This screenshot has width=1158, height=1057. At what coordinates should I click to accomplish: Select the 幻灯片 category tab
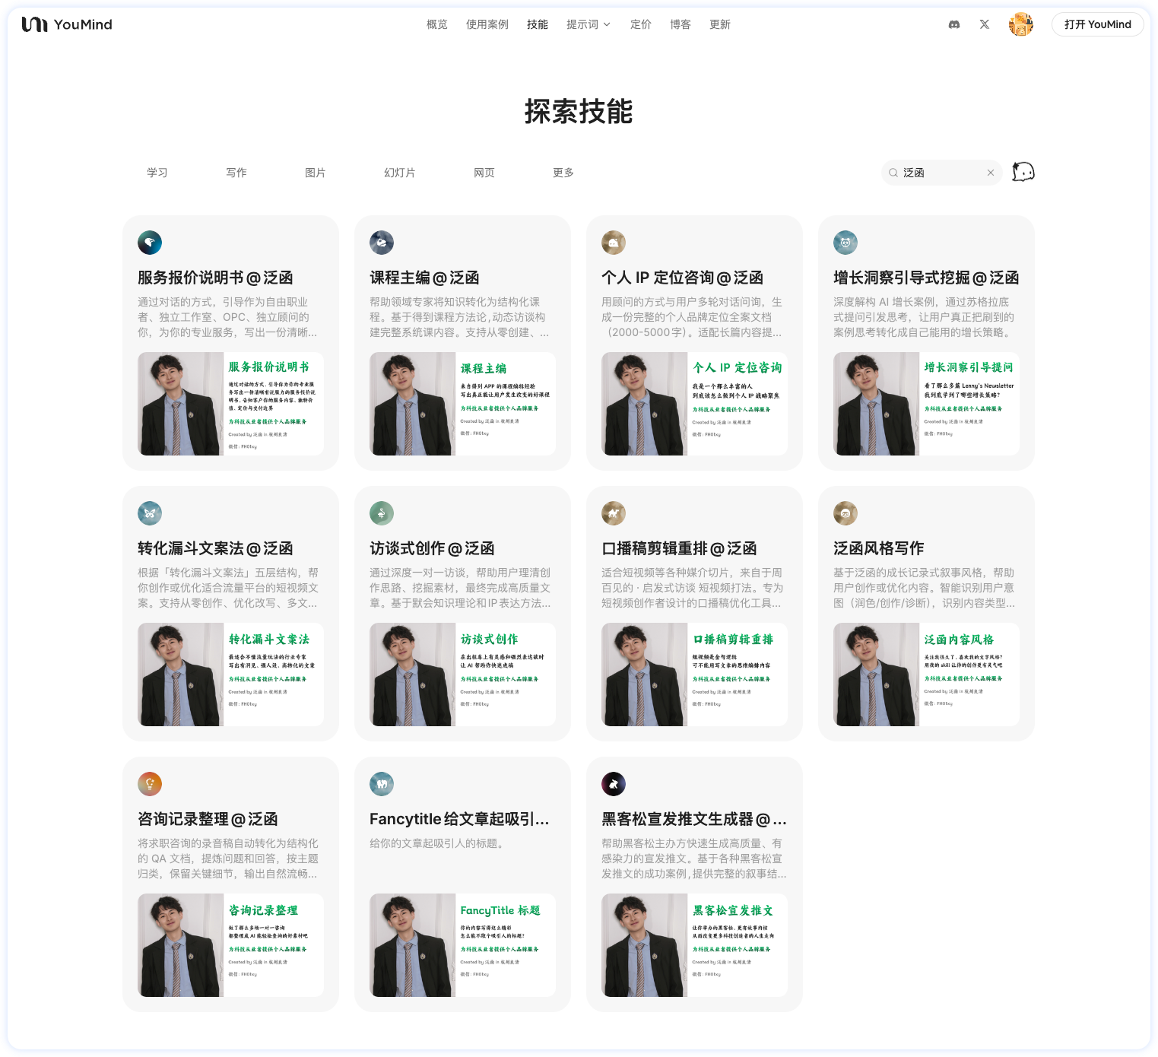399,173
